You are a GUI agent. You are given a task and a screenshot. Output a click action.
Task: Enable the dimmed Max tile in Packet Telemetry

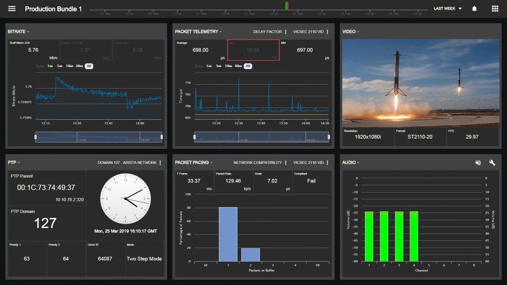(253, 50)
